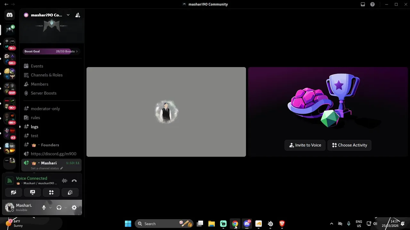Open Windows Start menu

point(128,224)
